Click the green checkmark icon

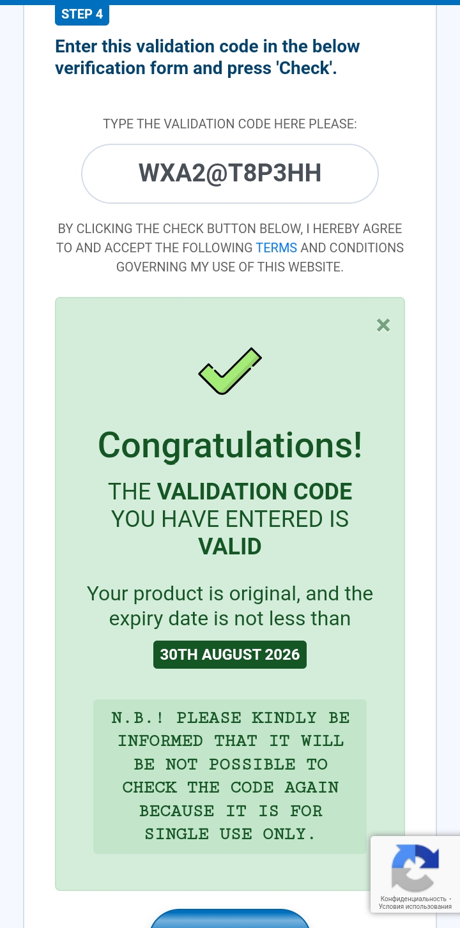pyautogui.click(x=229, y=371)
